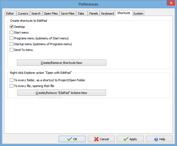This screenshot has width=177, height=146.
Task: Open the Panels tab
Action: point(94,13)
